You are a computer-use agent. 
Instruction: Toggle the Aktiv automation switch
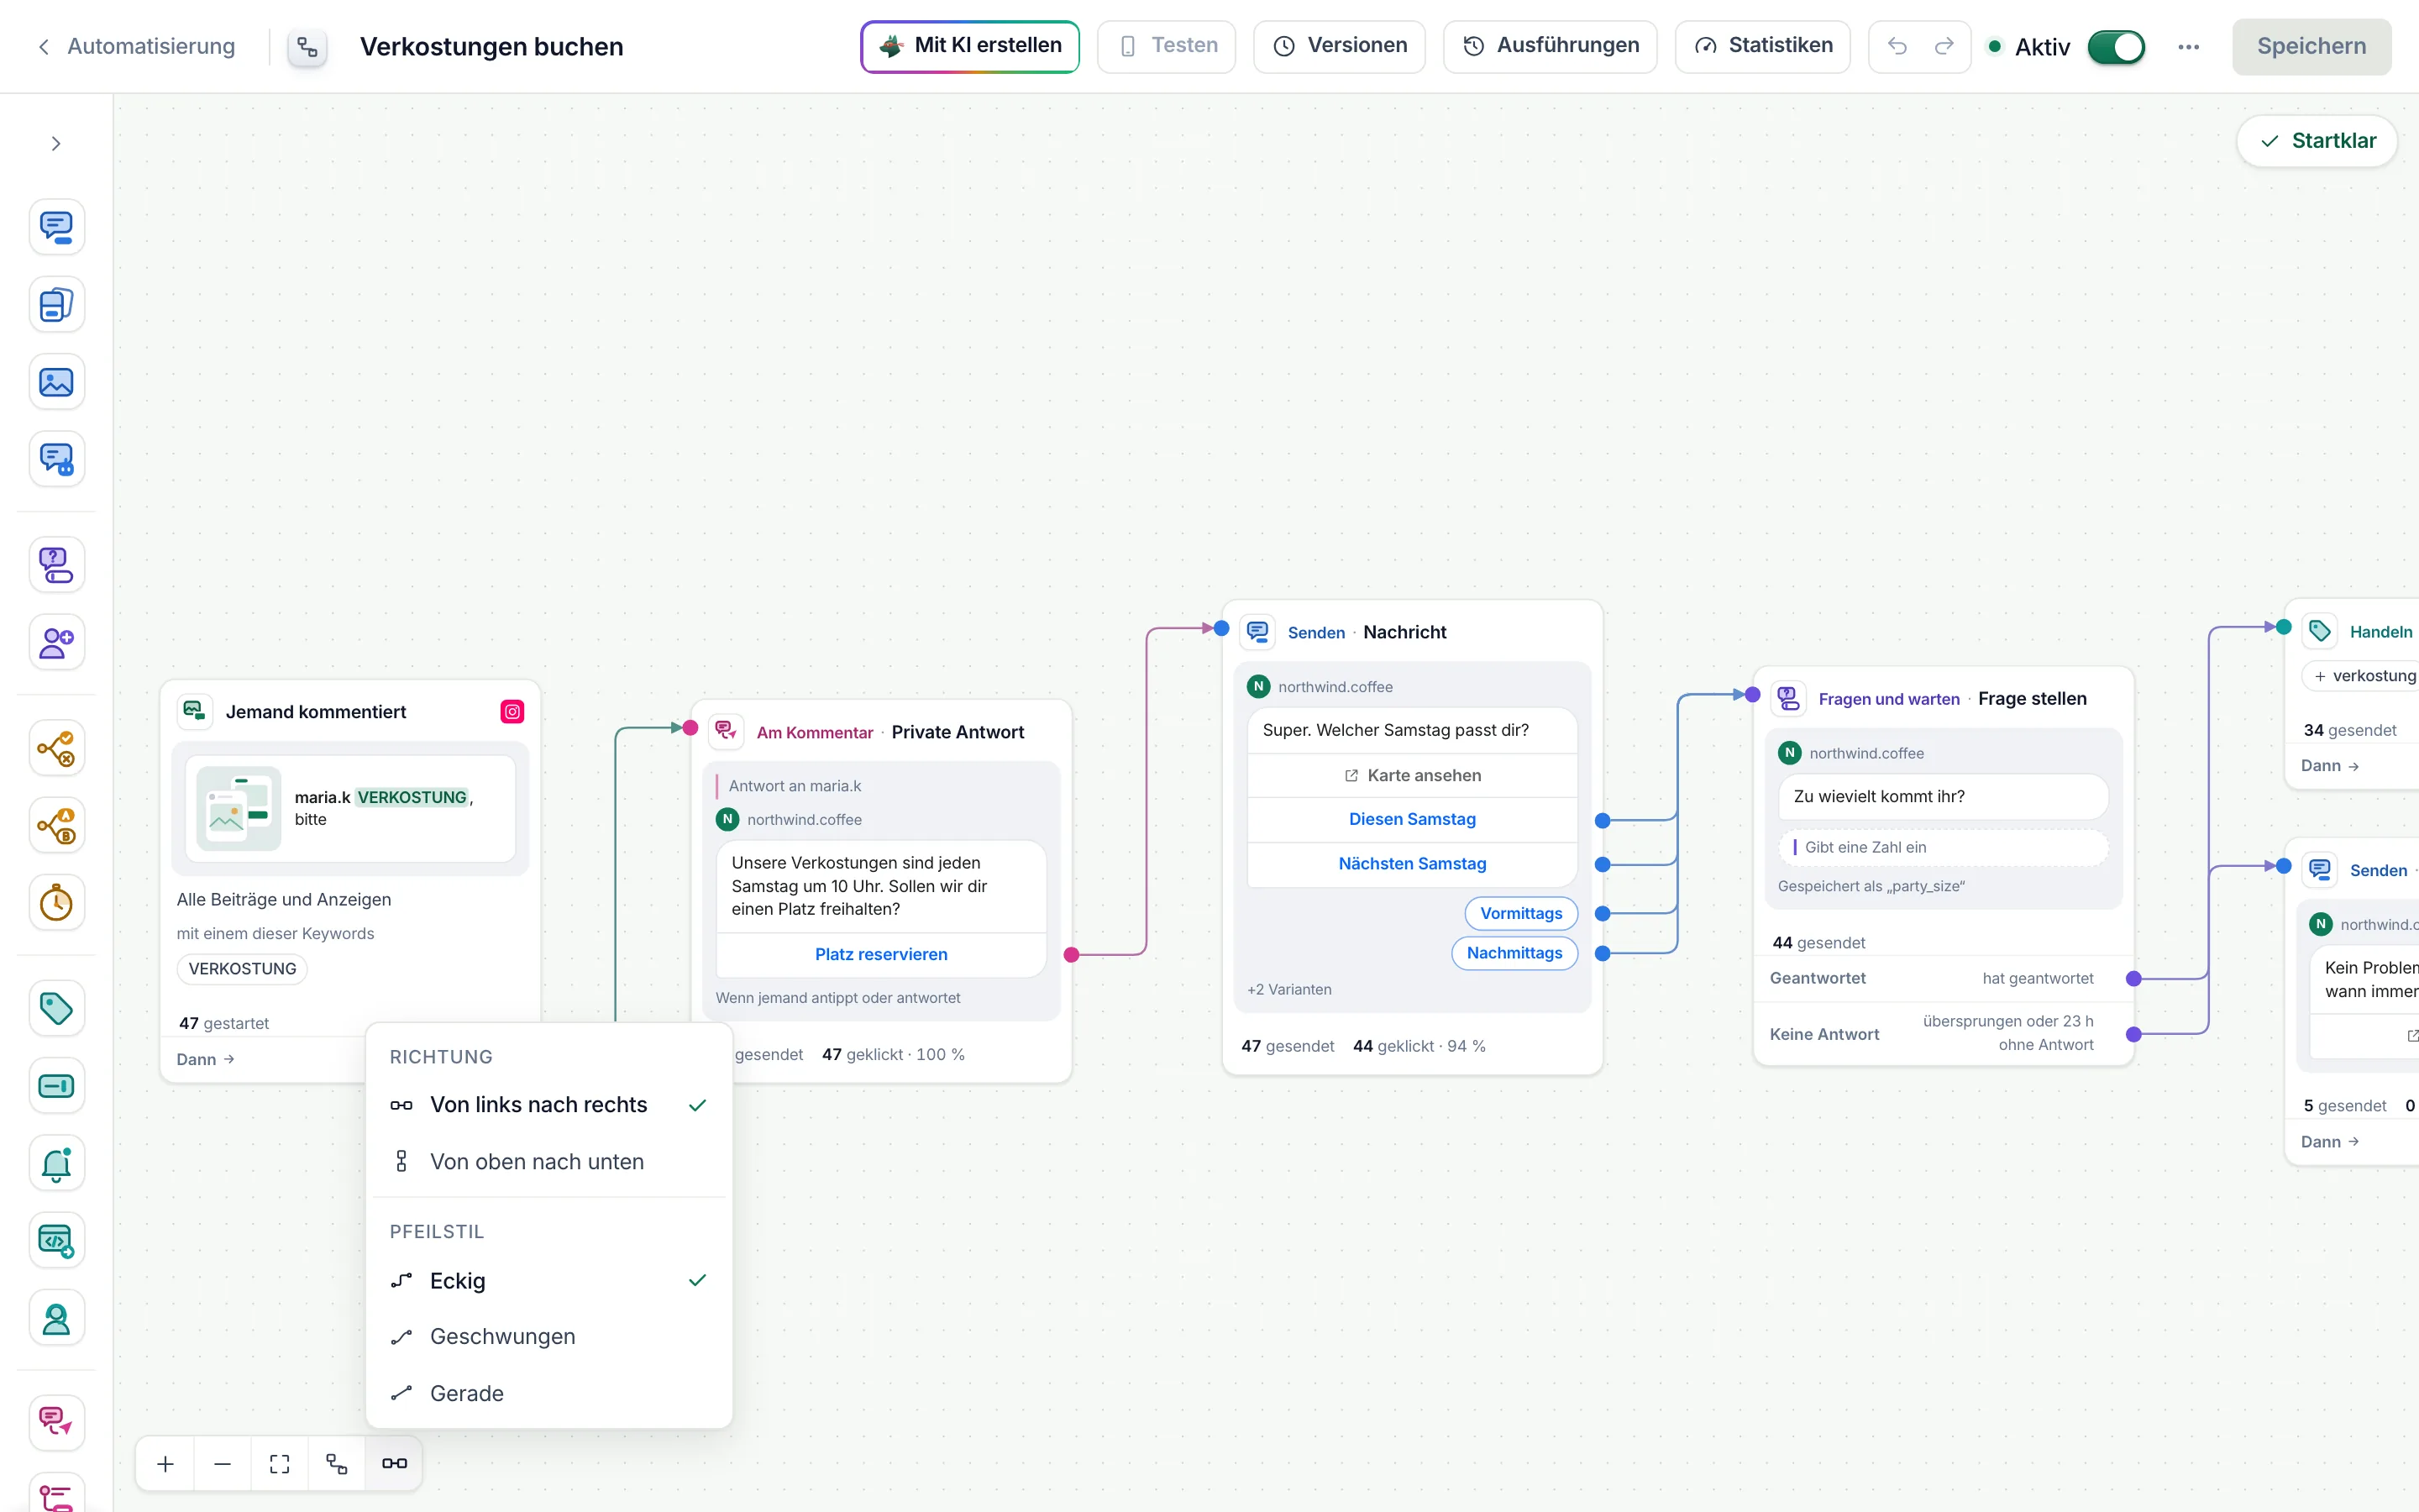click(2116, 47)
